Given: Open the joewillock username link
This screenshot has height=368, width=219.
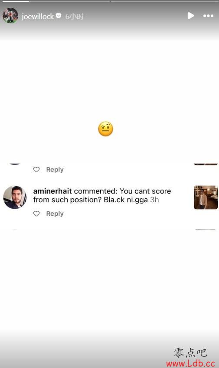Looking at the screenshot, I should (38, 16).
